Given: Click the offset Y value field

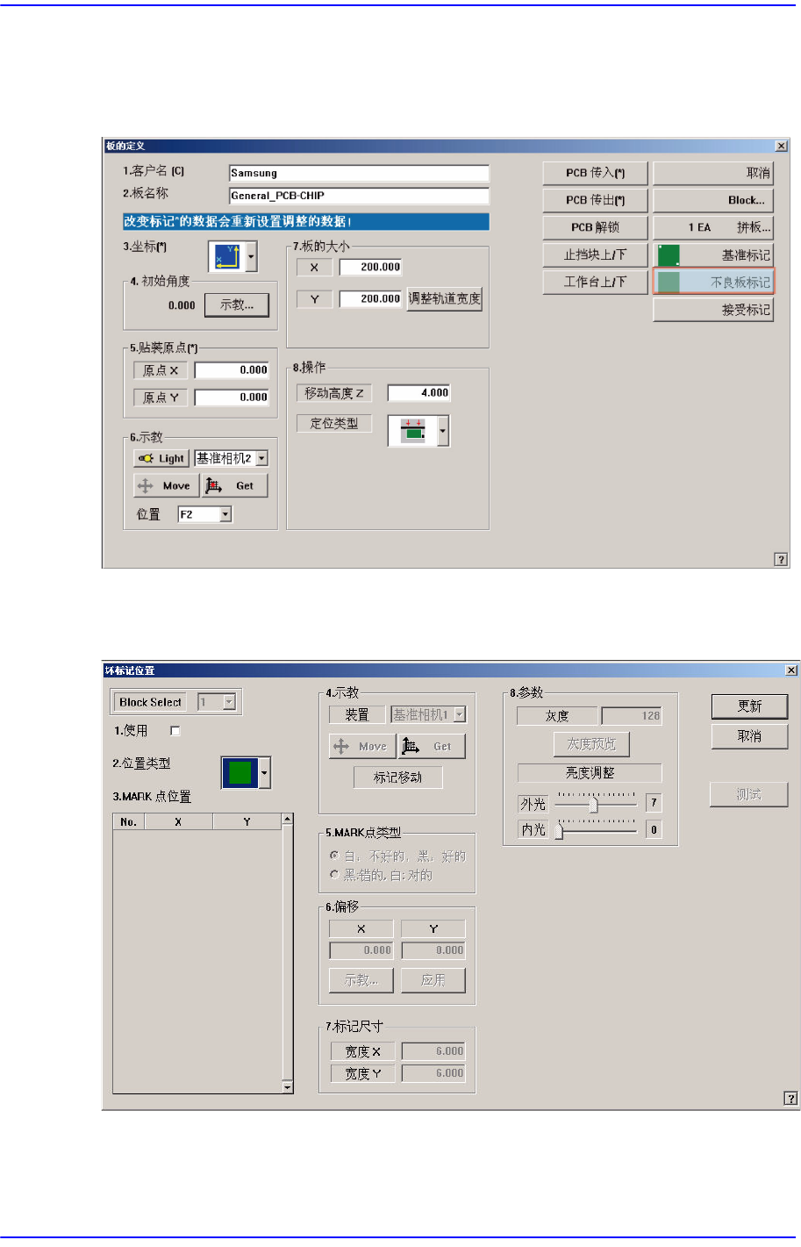Looking at the screenshot, I should click(x=433, y=950).
